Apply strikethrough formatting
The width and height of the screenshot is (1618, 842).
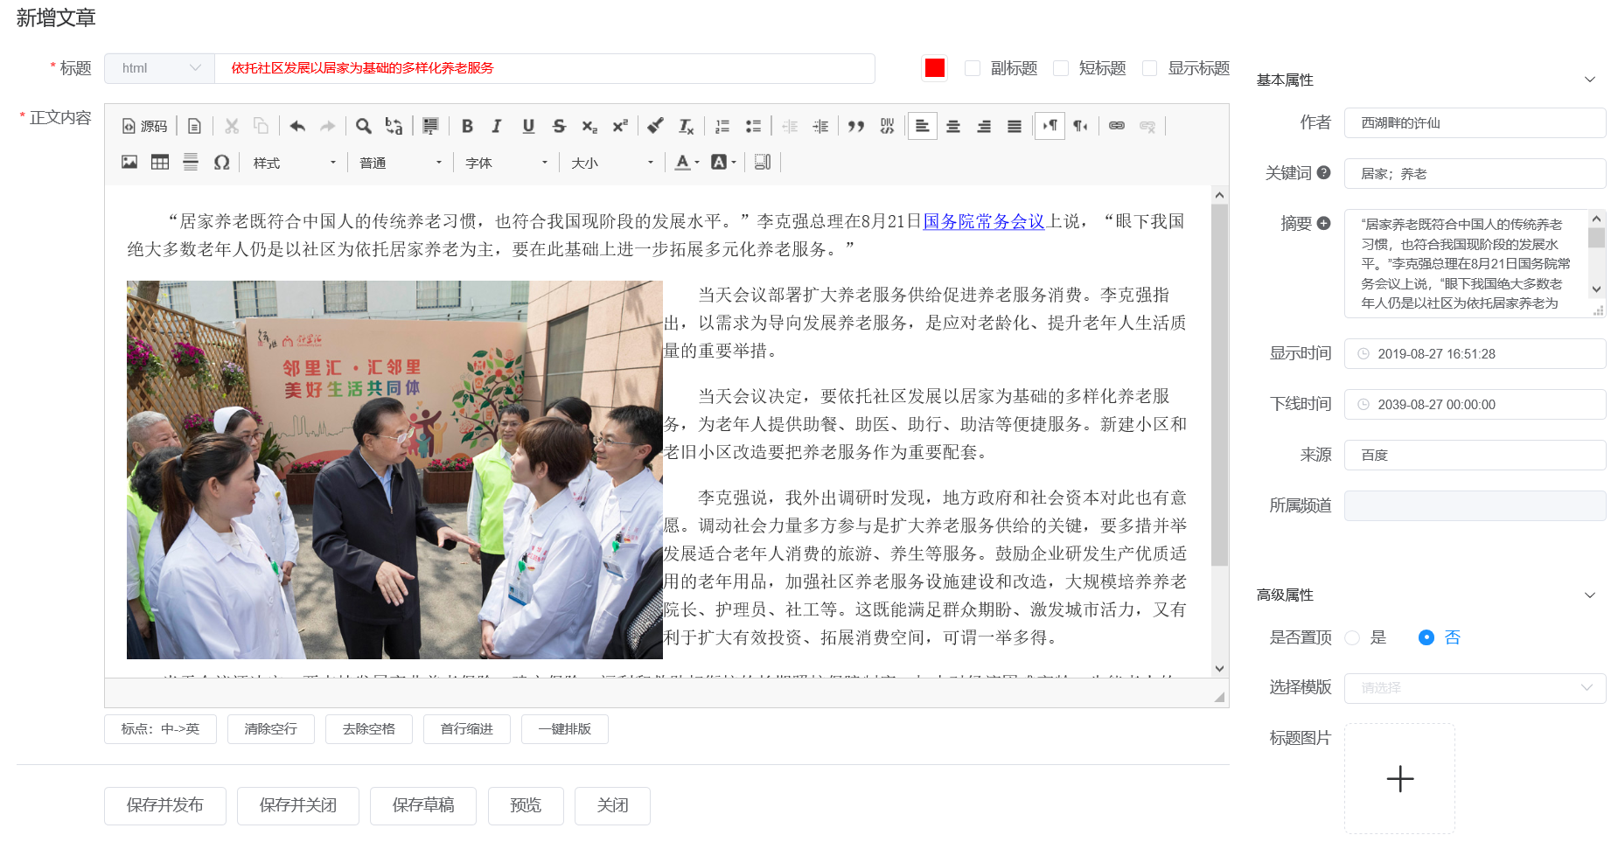pyautogui.click(x=559, y=126)
